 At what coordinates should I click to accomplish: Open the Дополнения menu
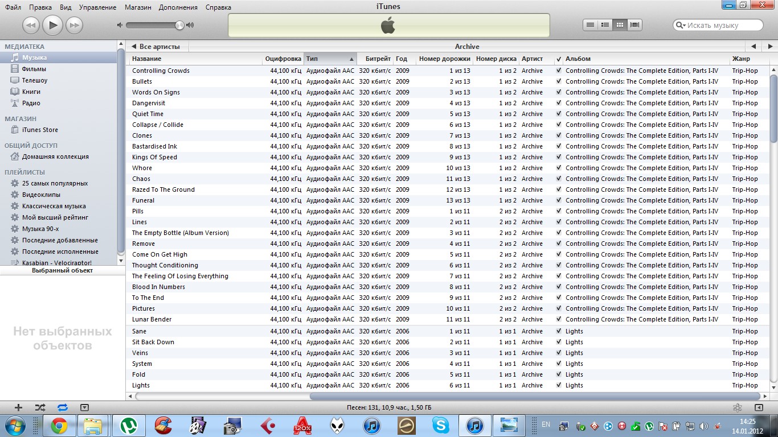click(179, 7)
